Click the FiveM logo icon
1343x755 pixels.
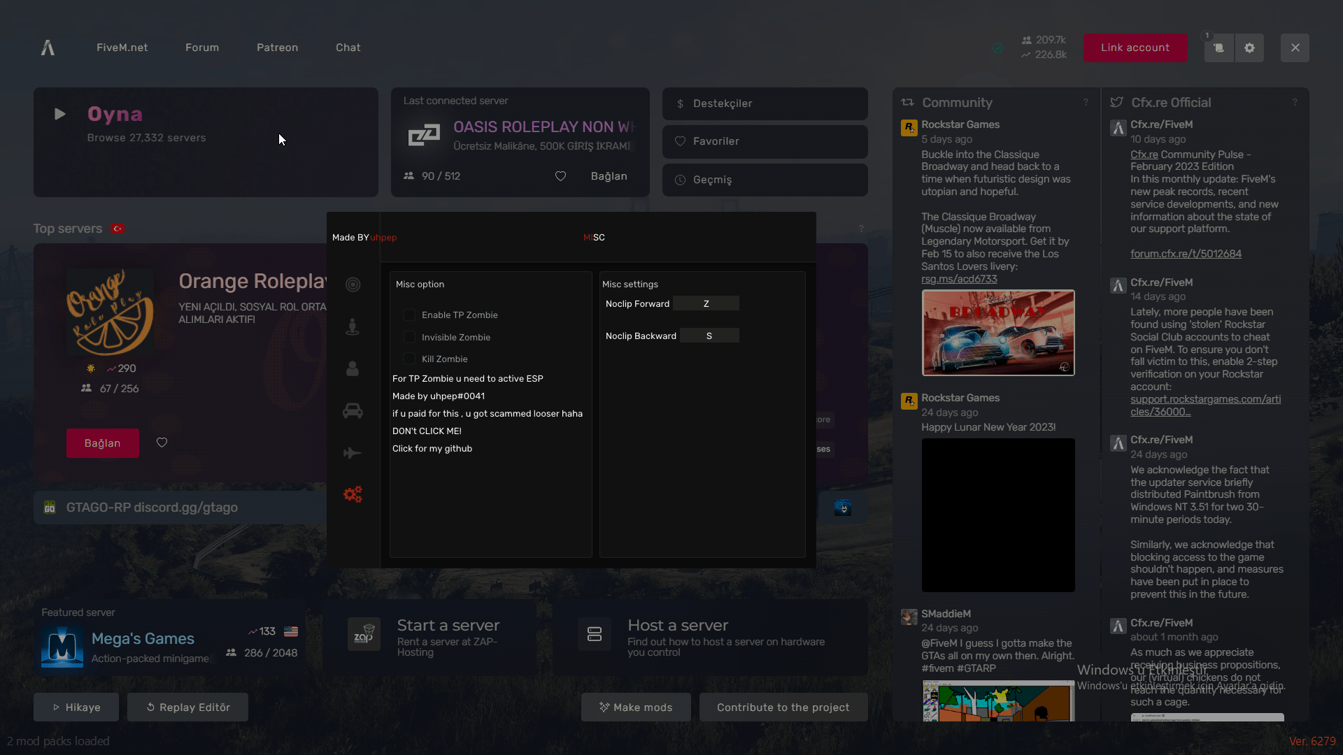[x=48, y=48]
